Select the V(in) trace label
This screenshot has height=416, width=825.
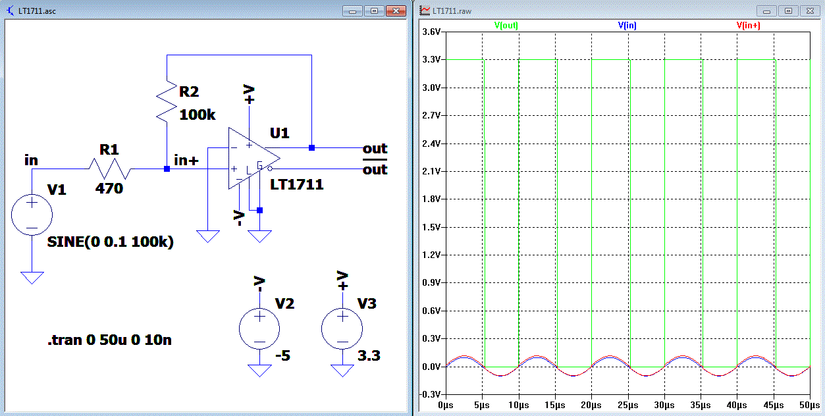coord(627,26)
